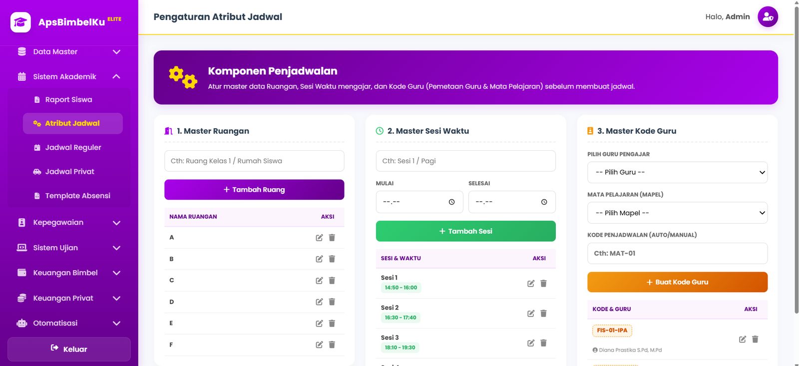Viewport: 799px width, 366px height.
Task: Focus the room name input field
Action: click(254, 161)
